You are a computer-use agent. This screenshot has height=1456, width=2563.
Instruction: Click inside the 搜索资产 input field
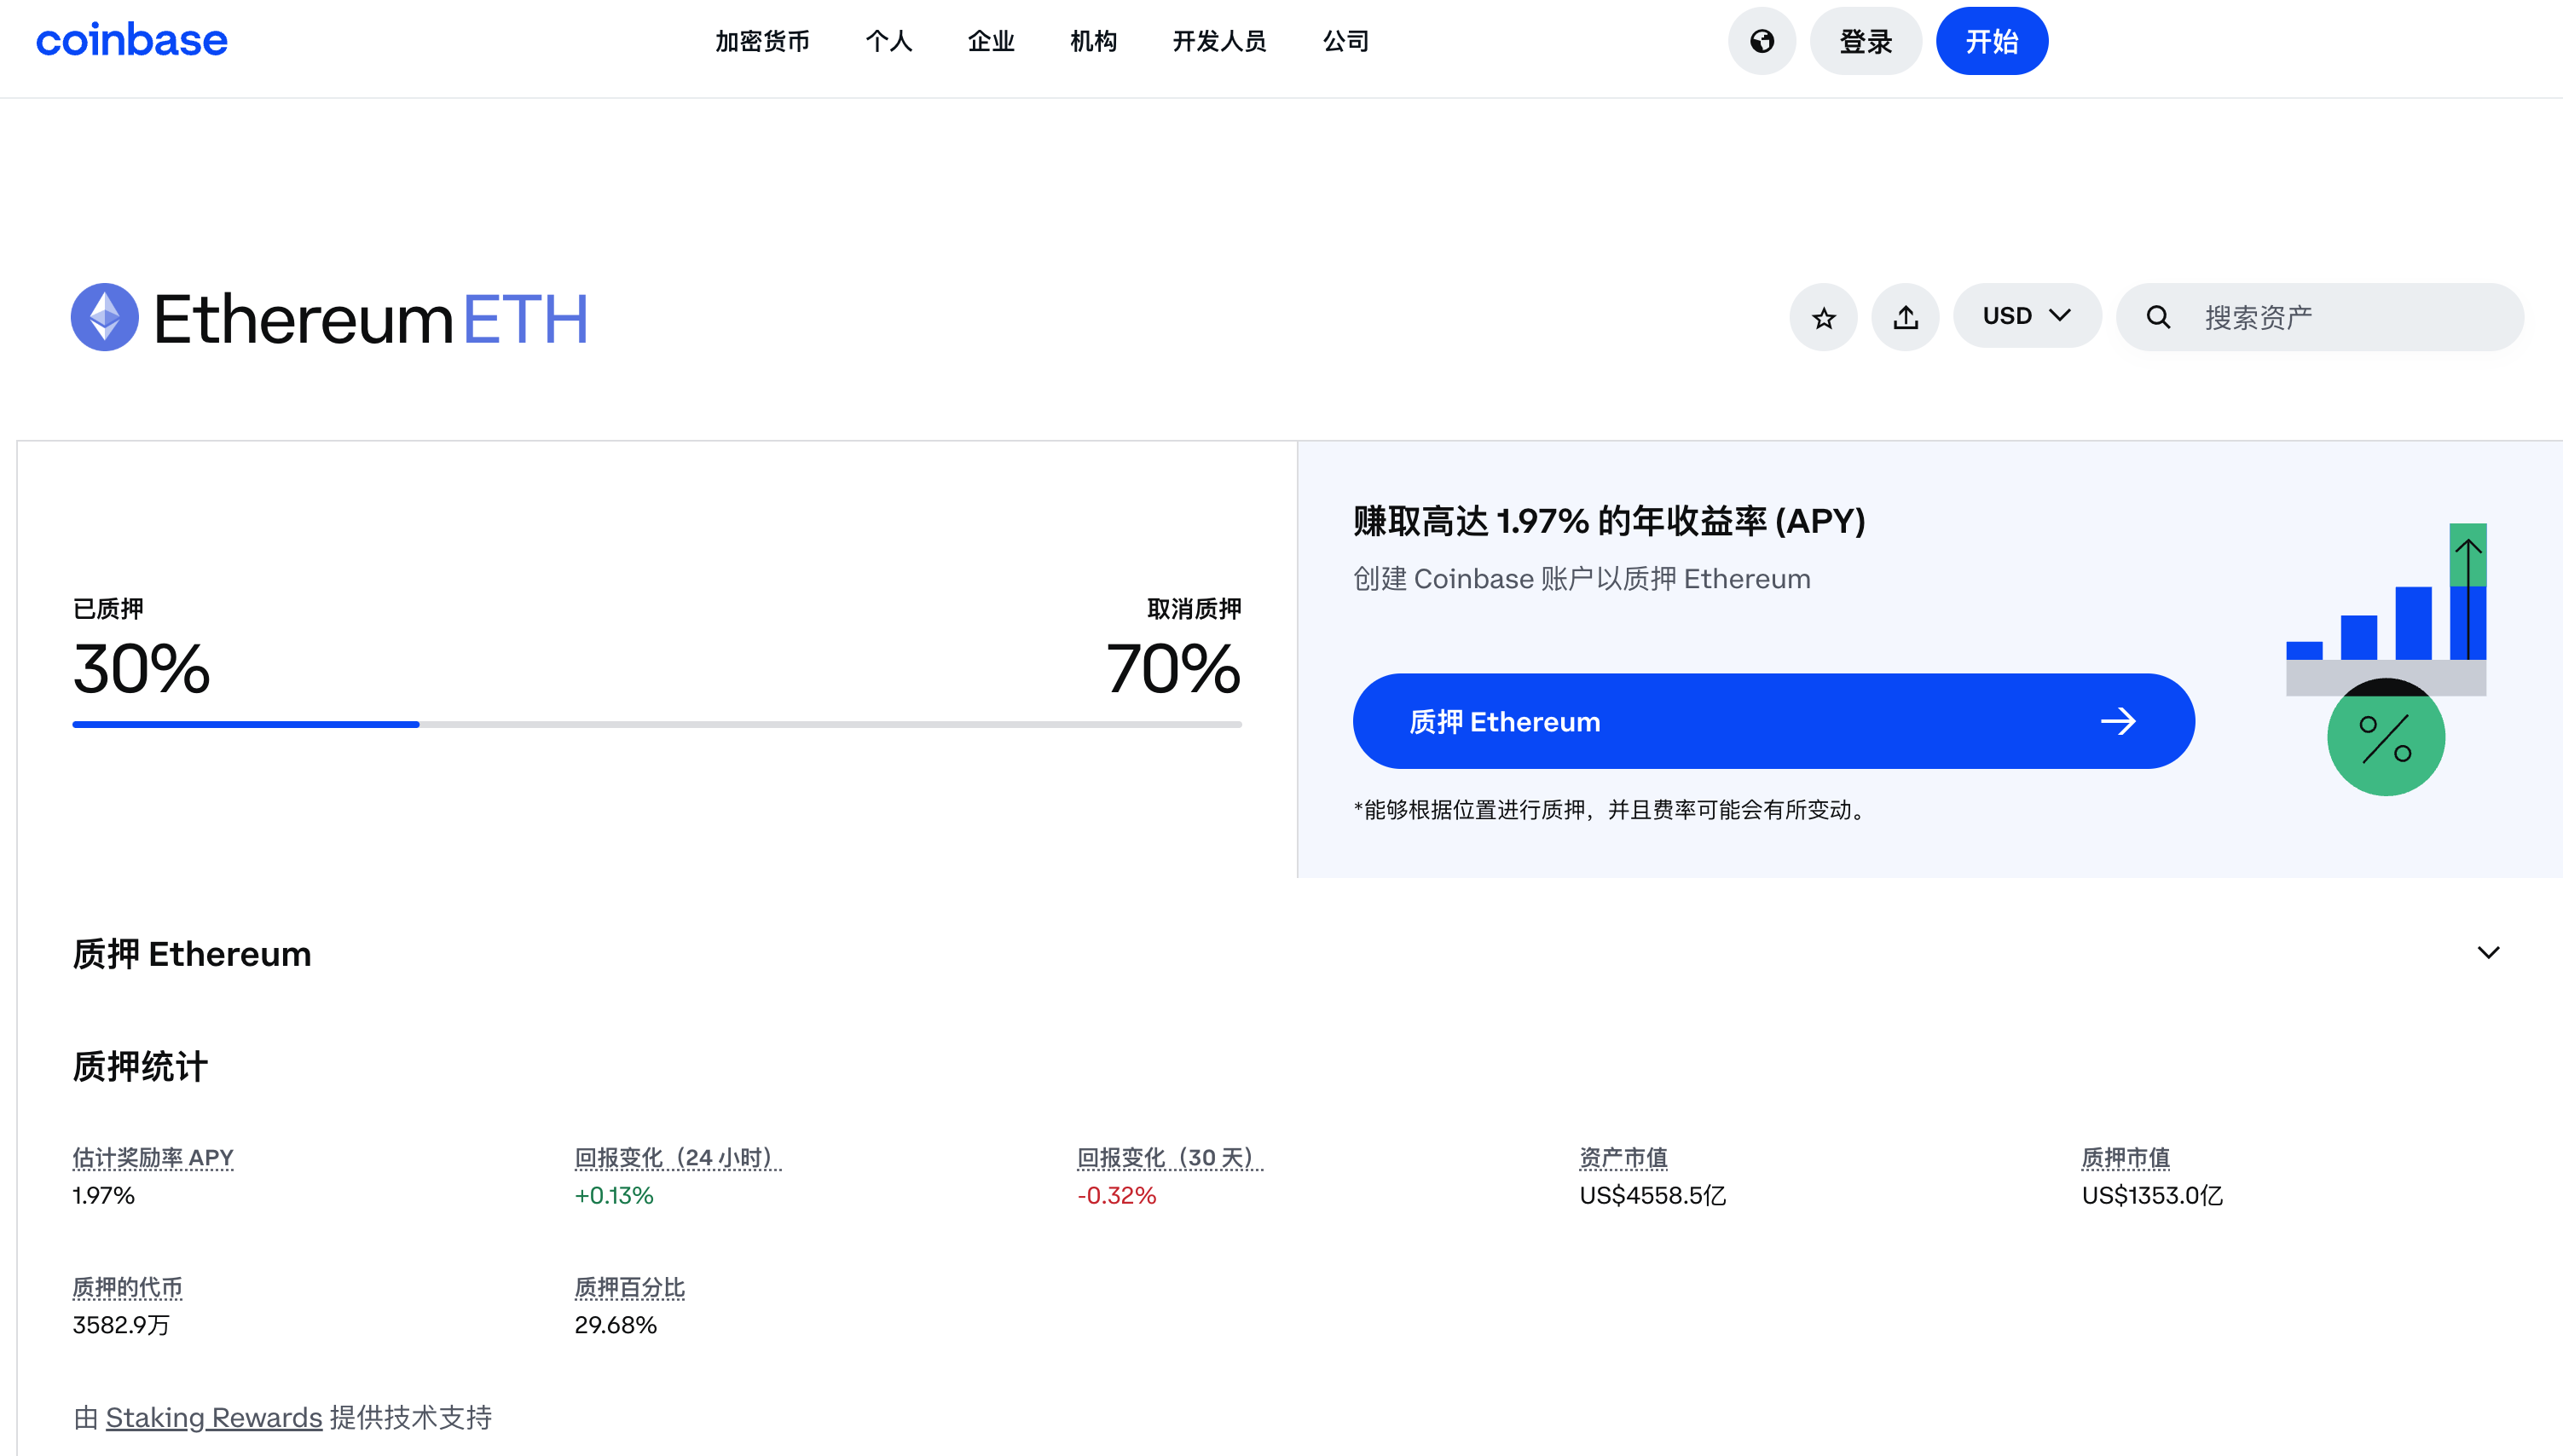pyautogui.click(x=2300, y=316)
